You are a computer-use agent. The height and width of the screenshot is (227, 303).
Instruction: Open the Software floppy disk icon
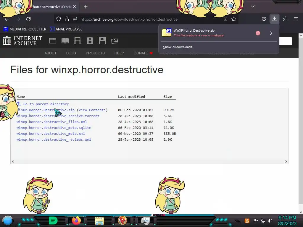[x=102, y=41]
